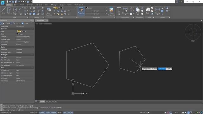The height and width of the screenshot is (114, 203).
Task: Click the Rotate tool in Modify panel
Action: [x=34, y=8]
